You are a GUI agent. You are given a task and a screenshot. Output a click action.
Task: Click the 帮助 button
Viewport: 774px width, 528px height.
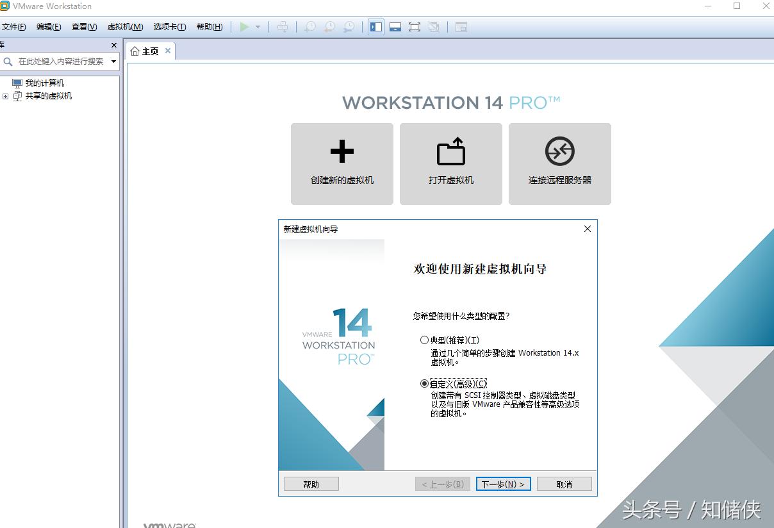click(x=311, y=484)
